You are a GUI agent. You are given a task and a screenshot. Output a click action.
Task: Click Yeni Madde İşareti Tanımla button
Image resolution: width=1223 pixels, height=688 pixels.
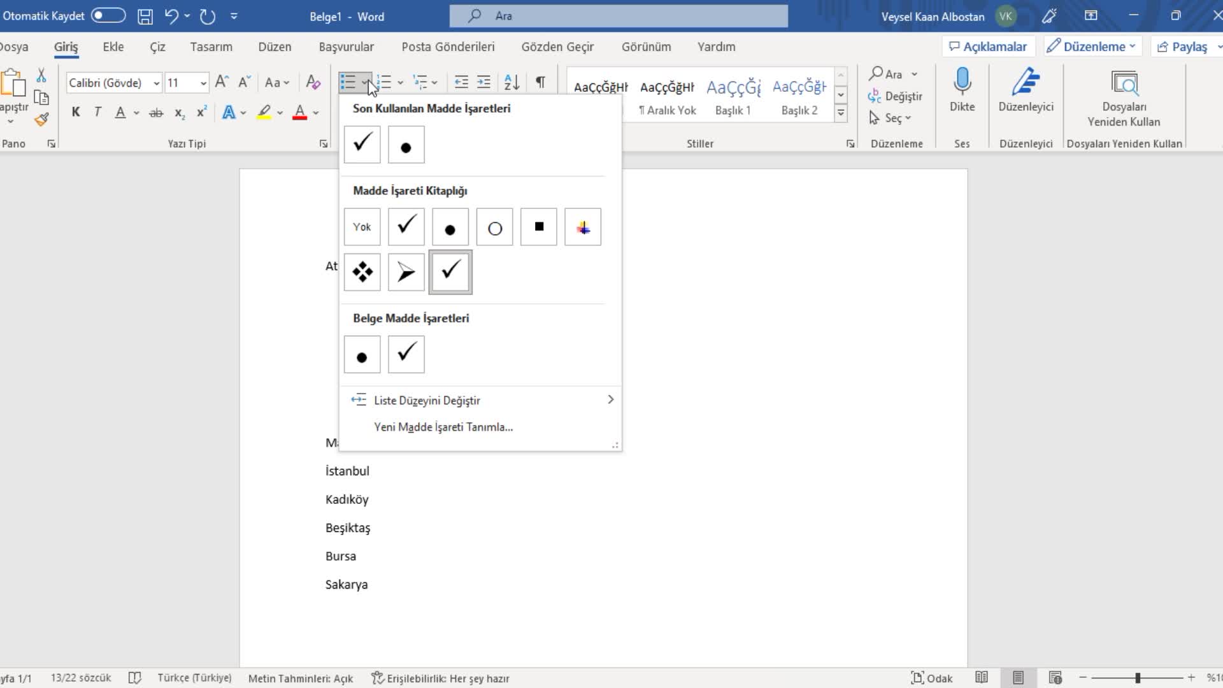[443, 426]
